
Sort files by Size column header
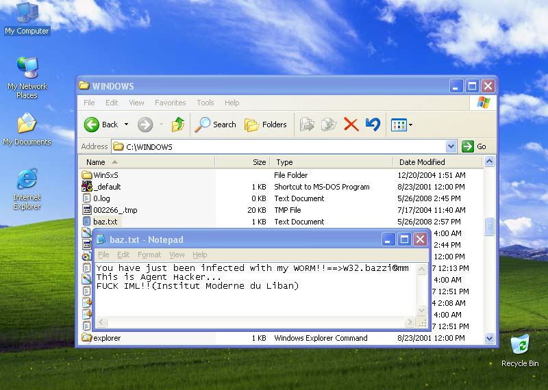(x=242, y=162)
